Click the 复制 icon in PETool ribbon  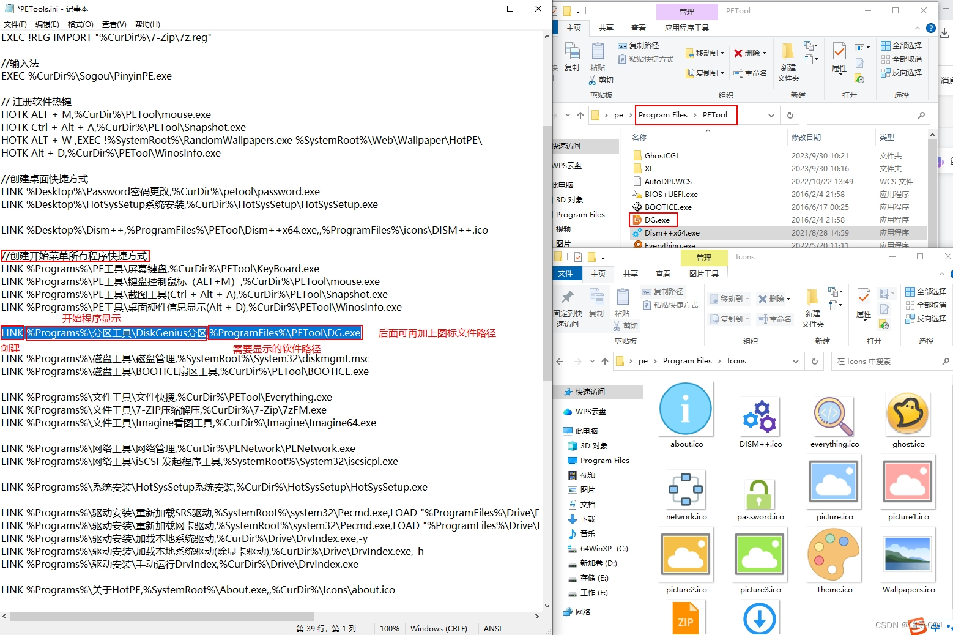point(572,57)
